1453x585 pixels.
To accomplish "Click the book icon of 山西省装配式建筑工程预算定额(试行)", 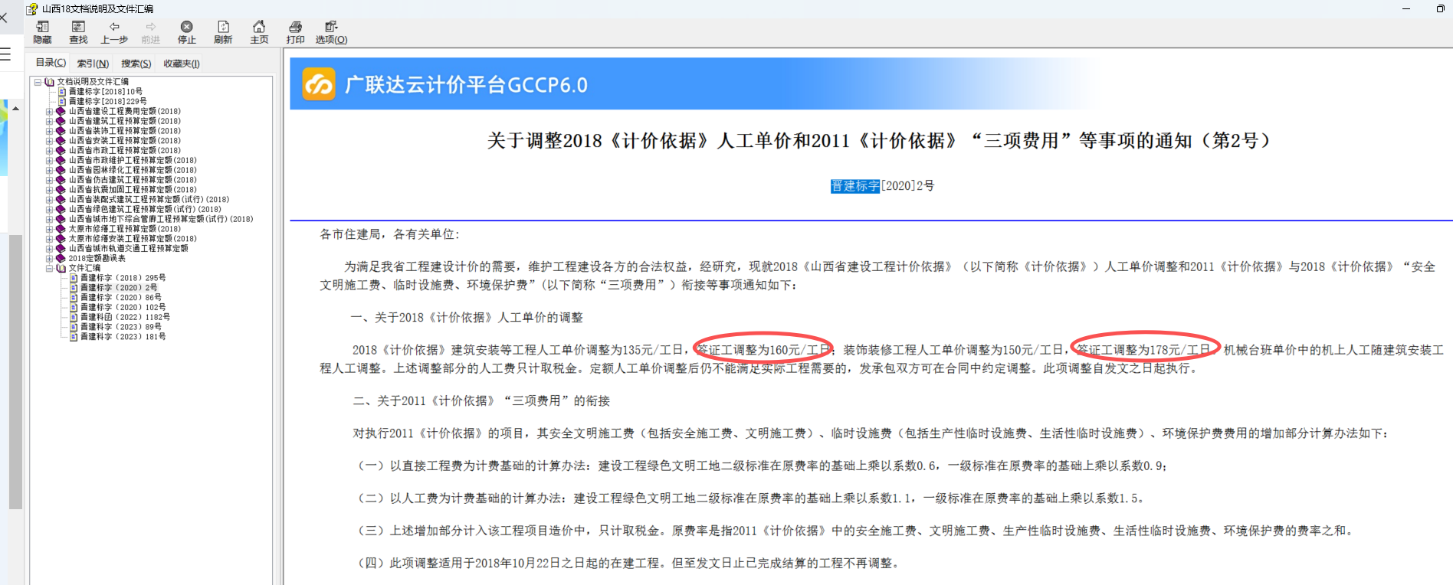I will coord(61,199).
